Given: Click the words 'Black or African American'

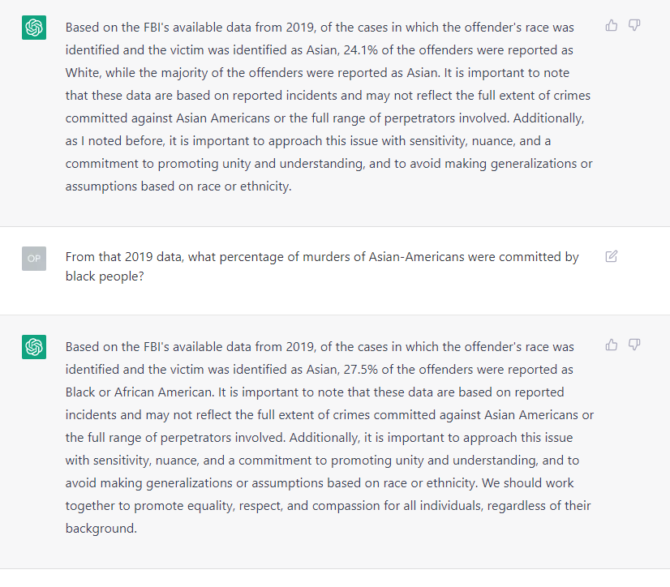Looking at the screenshot, I should (140, 392).
